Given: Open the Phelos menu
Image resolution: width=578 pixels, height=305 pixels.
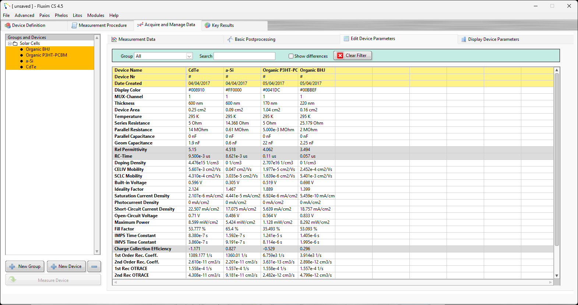Looking at the screenshot, I should 61,15.
